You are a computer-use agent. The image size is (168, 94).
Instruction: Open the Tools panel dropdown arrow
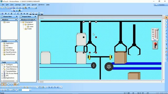point(16,62)
